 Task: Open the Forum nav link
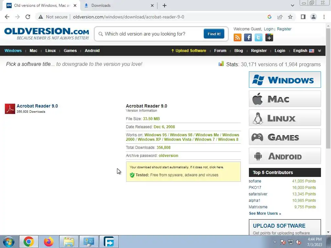pyautogui.click(x=220, y=51)
